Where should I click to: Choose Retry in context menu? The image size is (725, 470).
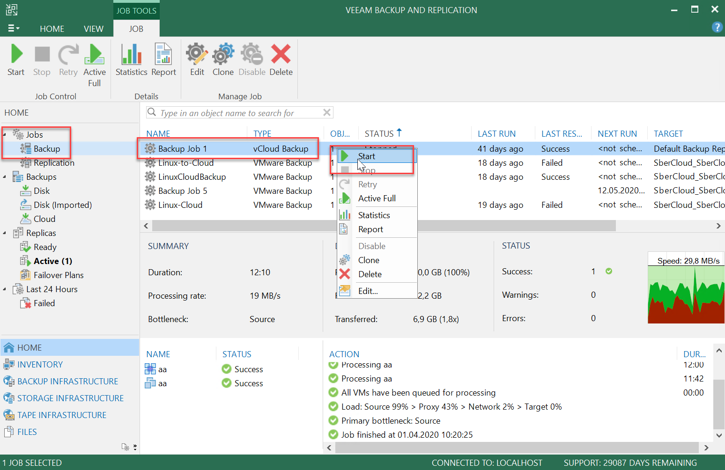[x=377, y=184]
